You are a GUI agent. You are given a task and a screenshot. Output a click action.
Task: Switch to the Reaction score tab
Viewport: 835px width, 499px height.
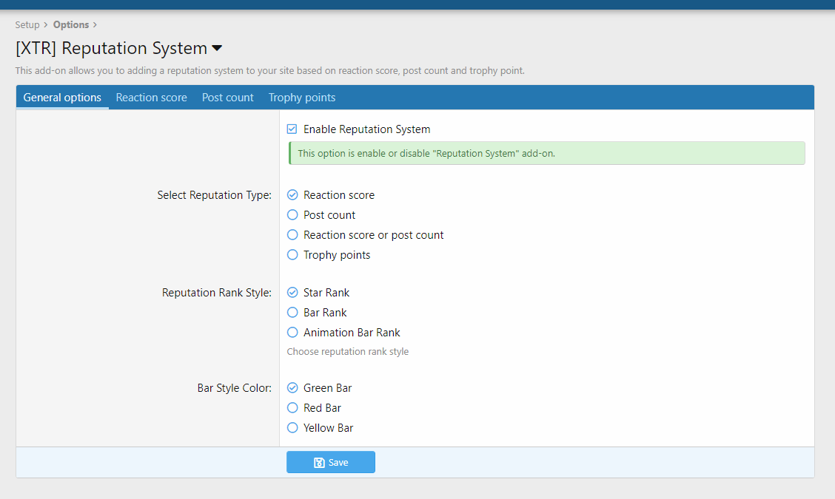151,98
